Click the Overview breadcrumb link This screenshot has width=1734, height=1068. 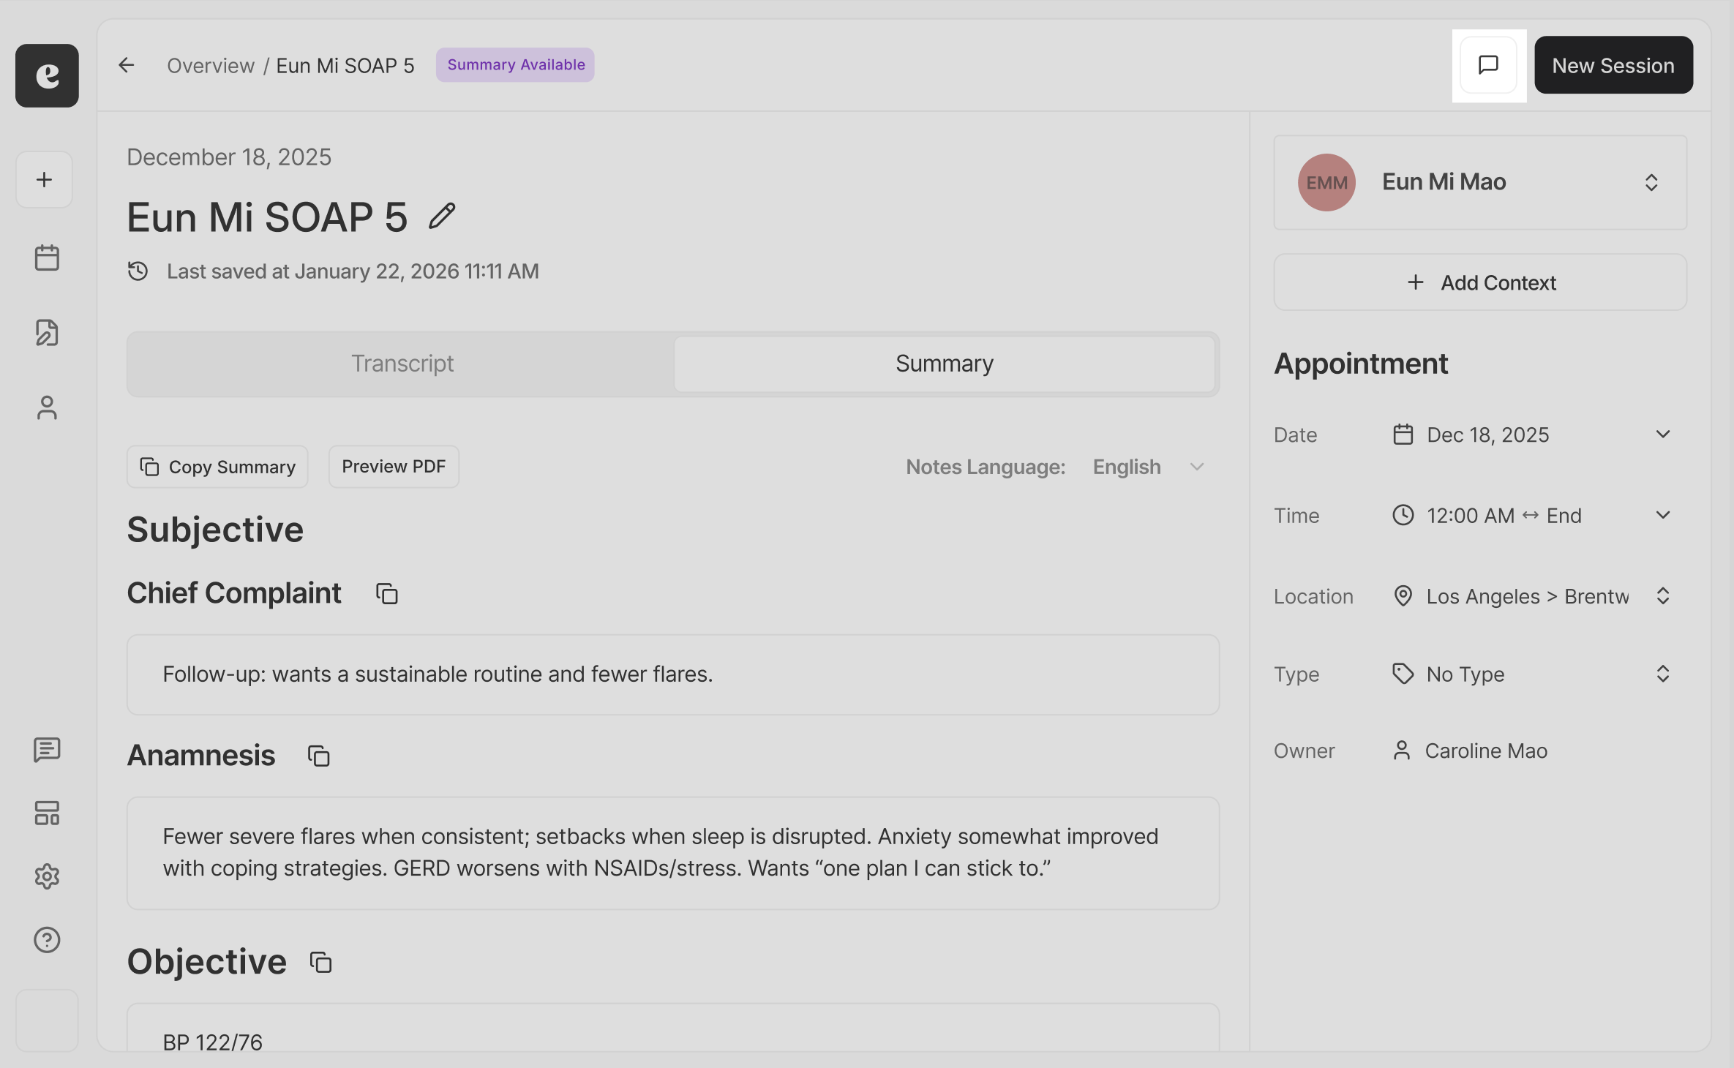[211, 65]
